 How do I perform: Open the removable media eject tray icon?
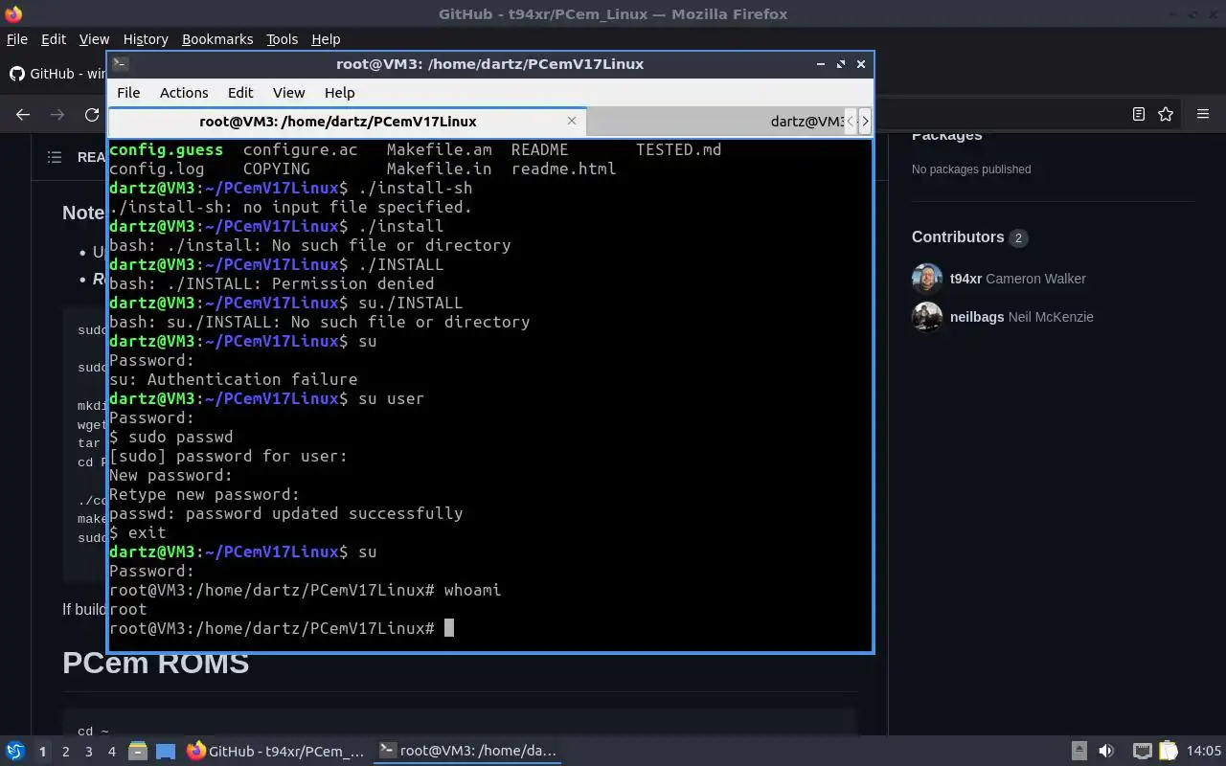[x=1079, y=752]
